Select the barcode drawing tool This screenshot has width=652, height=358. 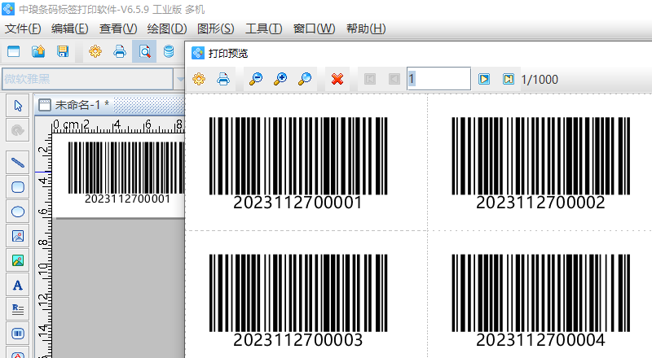(17, 334)
